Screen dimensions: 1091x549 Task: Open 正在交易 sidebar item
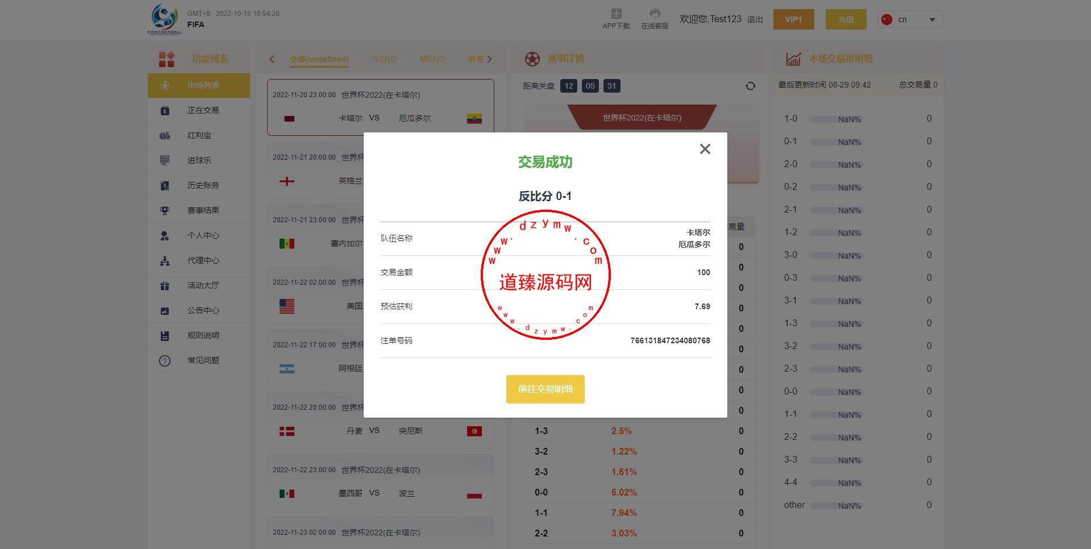[199, 110]
